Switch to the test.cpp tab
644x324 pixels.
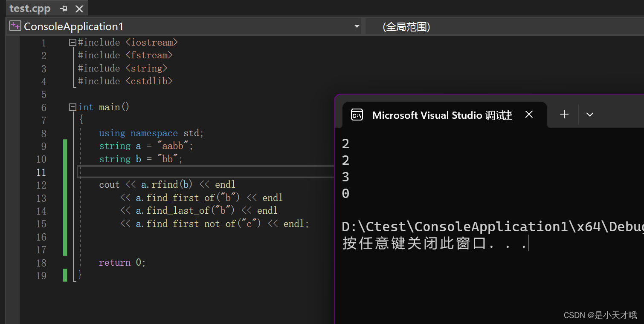pyautogui.click(x=30, y=9)
